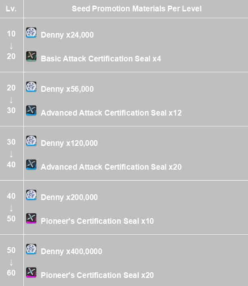248x286 pixels.
Task: Select the Denny icon beside x120,000
Action: (x=31, y=141)
